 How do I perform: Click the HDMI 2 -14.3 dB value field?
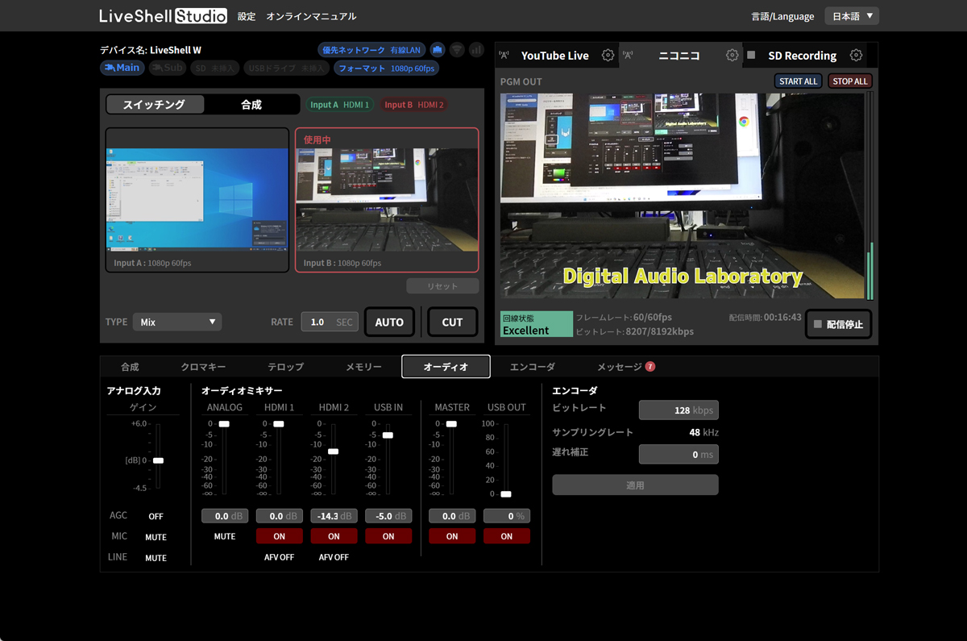tap(334, 516)
